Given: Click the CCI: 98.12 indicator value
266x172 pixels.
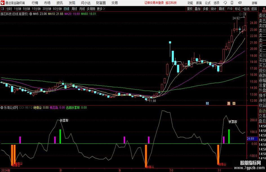Looking at the screenshot, I should pos(26,108).
